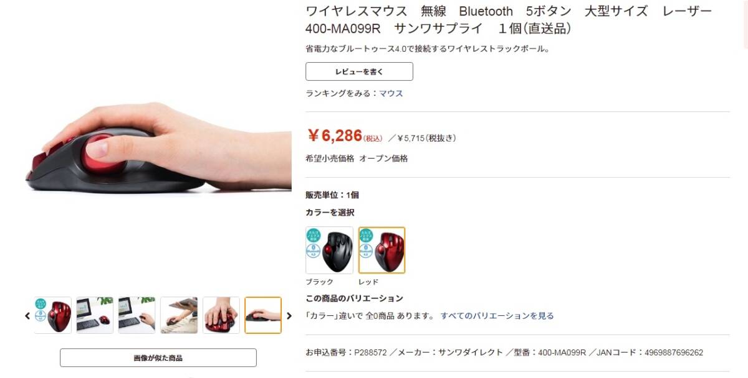Image resolution: width=748 pixels, height=378 pixels.
Task: Click the ブラック color label
Action: coord(320,282)
